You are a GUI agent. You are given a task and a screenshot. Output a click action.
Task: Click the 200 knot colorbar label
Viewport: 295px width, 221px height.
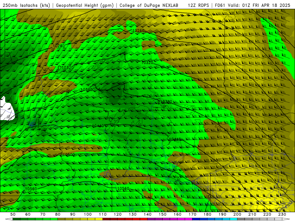(x=237, y=214)
